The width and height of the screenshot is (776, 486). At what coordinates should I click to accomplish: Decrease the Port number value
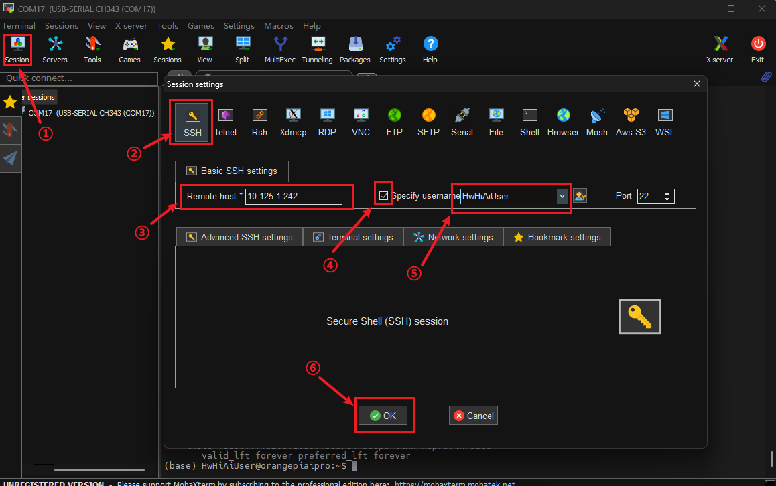[x=667, y=199]
